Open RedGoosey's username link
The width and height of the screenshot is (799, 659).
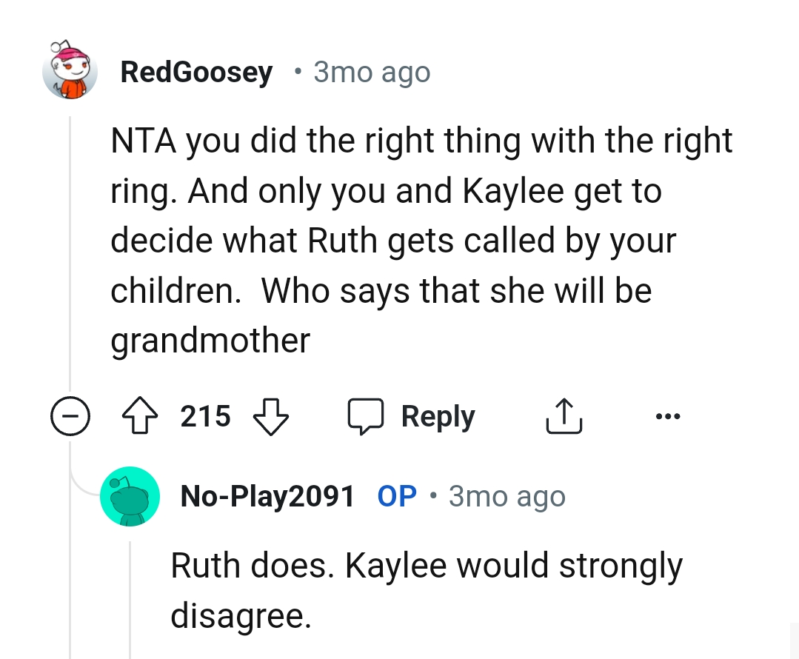195,73
